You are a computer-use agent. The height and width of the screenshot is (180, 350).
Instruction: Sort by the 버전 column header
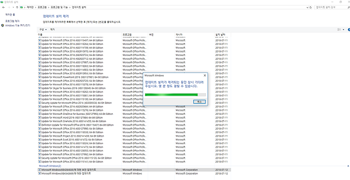click(x=161, y=35)
